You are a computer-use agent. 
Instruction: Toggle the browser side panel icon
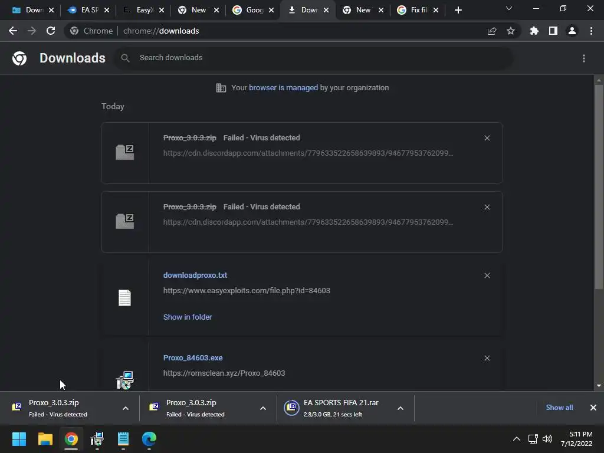(x=553, y=31)
